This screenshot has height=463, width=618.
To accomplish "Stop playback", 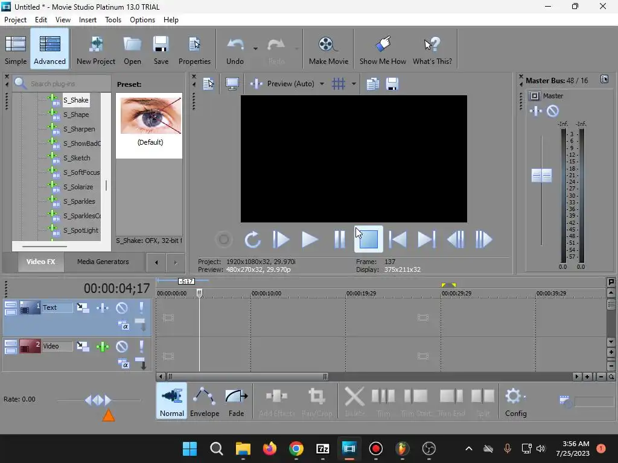I will point(369,239).
